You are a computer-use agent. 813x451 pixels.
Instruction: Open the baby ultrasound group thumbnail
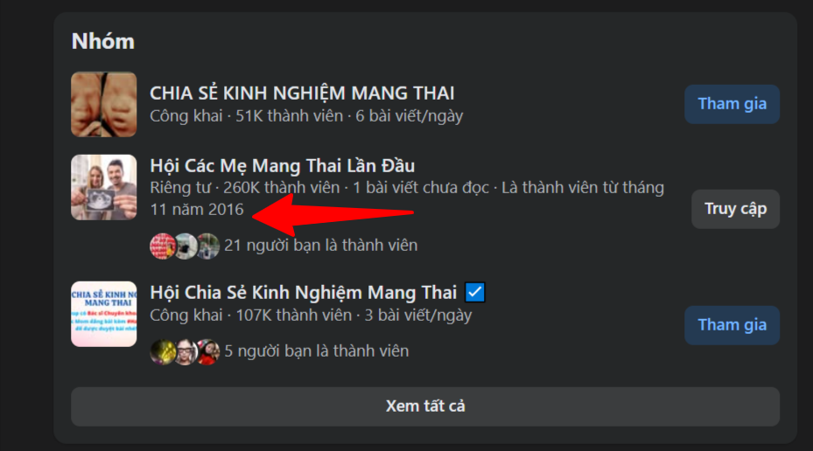(103, 104)
